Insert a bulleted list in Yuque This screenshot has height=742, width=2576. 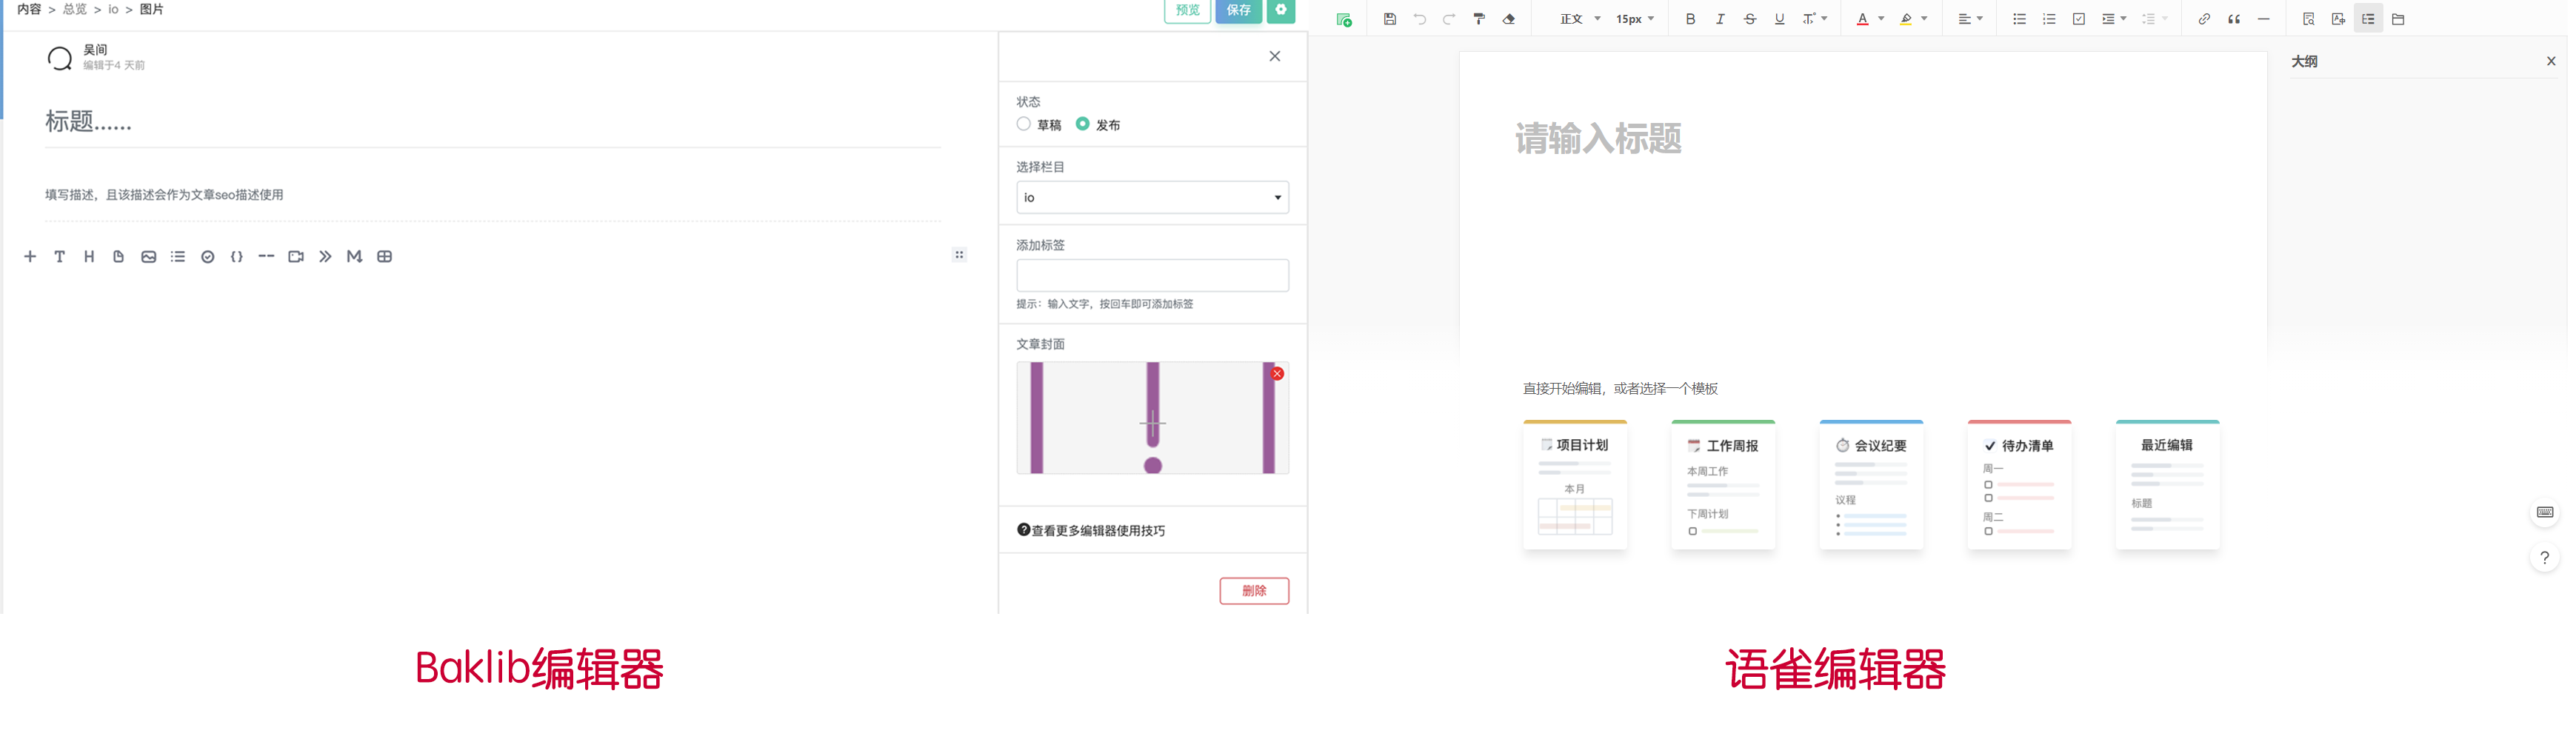click(x=2019, y=19)
